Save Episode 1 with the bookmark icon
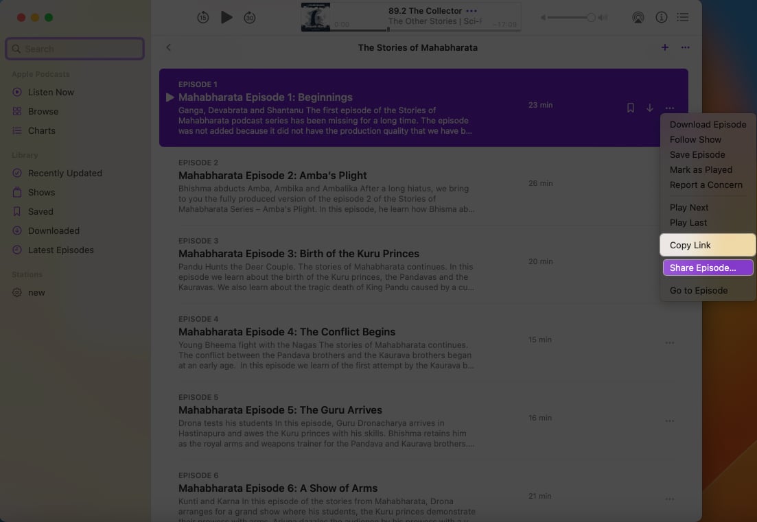This screenshot has width=757, height=522. click(630, 108)
